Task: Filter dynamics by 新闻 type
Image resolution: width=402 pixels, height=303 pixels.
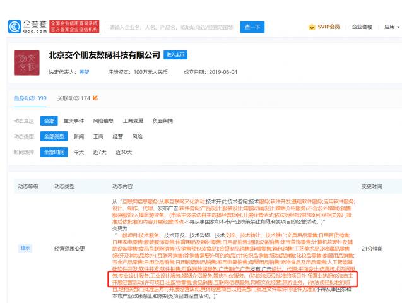Action: click(x=79, y=136)
